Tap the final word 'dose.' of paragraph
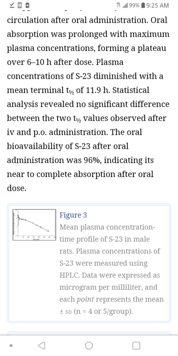Screen dimensions: 178x356 click(x=16, y=188)
